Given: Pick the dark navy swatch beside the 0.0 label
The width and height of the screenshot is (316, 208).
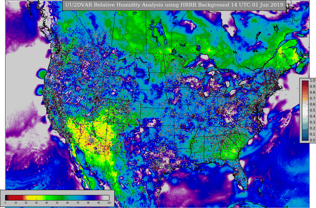Looking at the screenshot, I should point(305,139).
